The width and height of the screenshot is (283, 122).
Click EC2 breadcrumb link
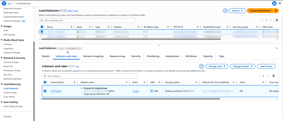tap(10, 3)
